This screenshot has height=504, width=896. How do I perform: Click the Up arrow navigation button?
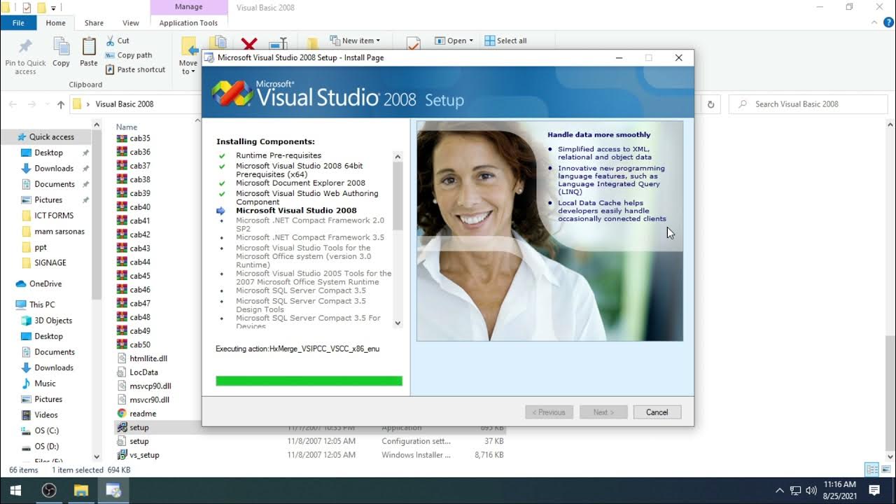(61, 104)
